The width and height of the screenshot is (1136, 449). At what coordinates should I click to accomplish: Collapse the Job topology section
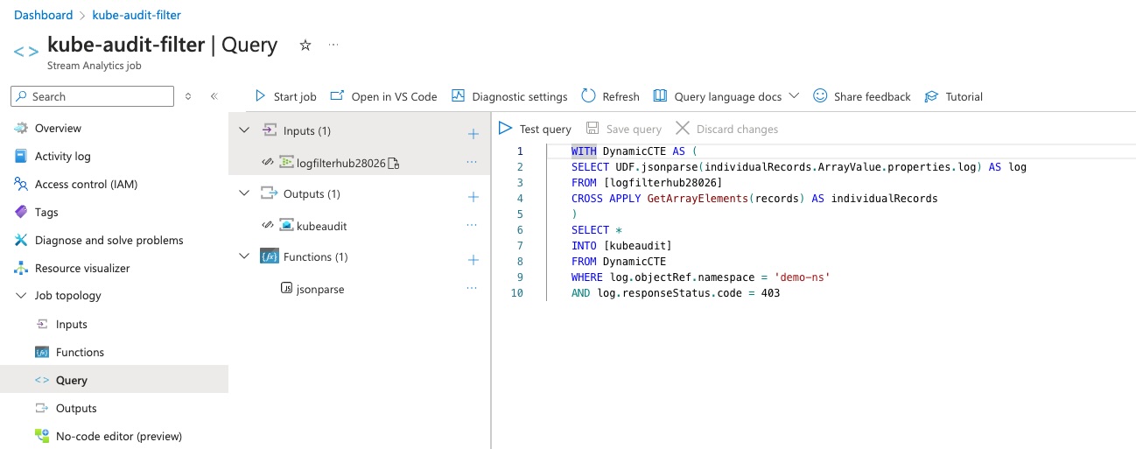click(21, 296)
